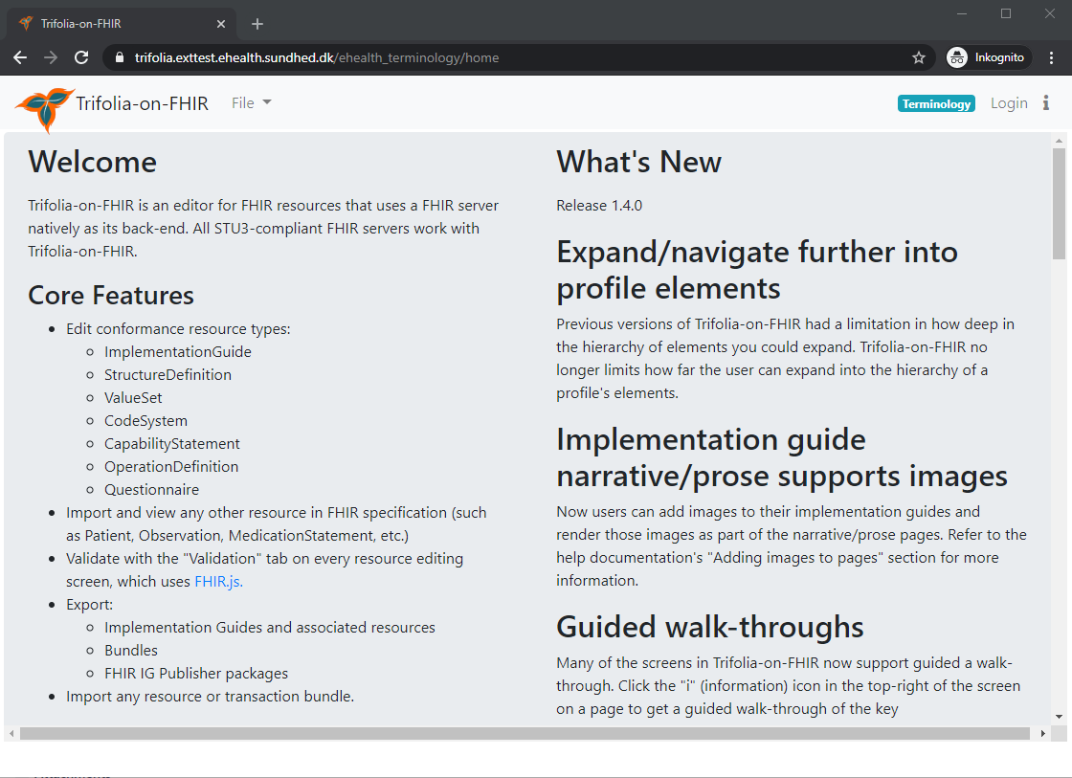Click the vertical scrollbar up arrow
This screenshot has height=778, width=1072.
coord(1059,142)
